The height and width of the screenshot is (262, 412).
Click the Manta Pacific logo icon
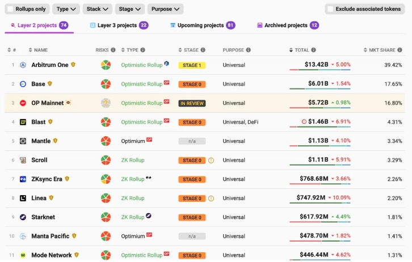click(23, 236)
